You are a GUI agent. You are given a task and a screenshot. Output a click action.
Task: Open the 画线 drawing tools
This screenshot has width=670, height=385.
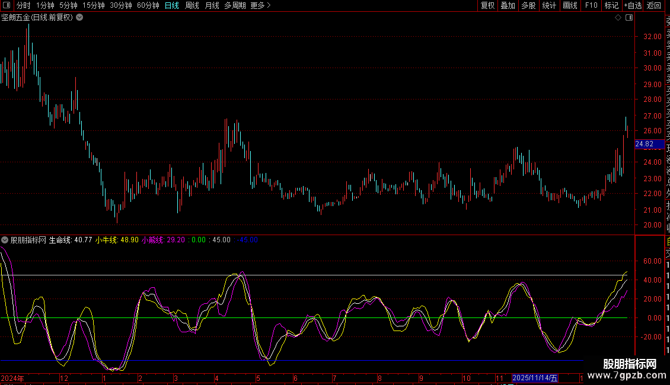coord(570,5)
